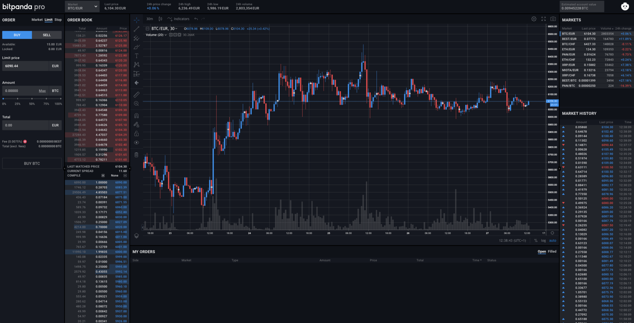
Task: Switch the price axis to log scale
Action: click(543, 240)
